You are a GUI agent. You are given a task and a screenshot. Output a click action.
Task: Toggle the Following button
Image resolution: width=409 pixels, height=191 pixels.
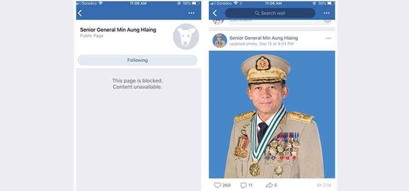[137, 60]
